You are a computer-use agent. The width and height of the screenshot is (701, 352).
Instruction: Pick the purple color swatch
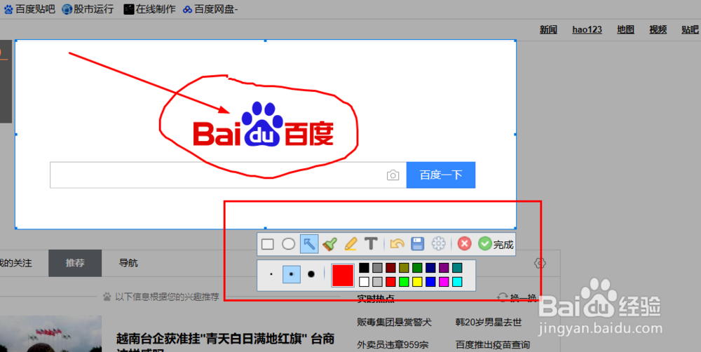tap(444, 268)
